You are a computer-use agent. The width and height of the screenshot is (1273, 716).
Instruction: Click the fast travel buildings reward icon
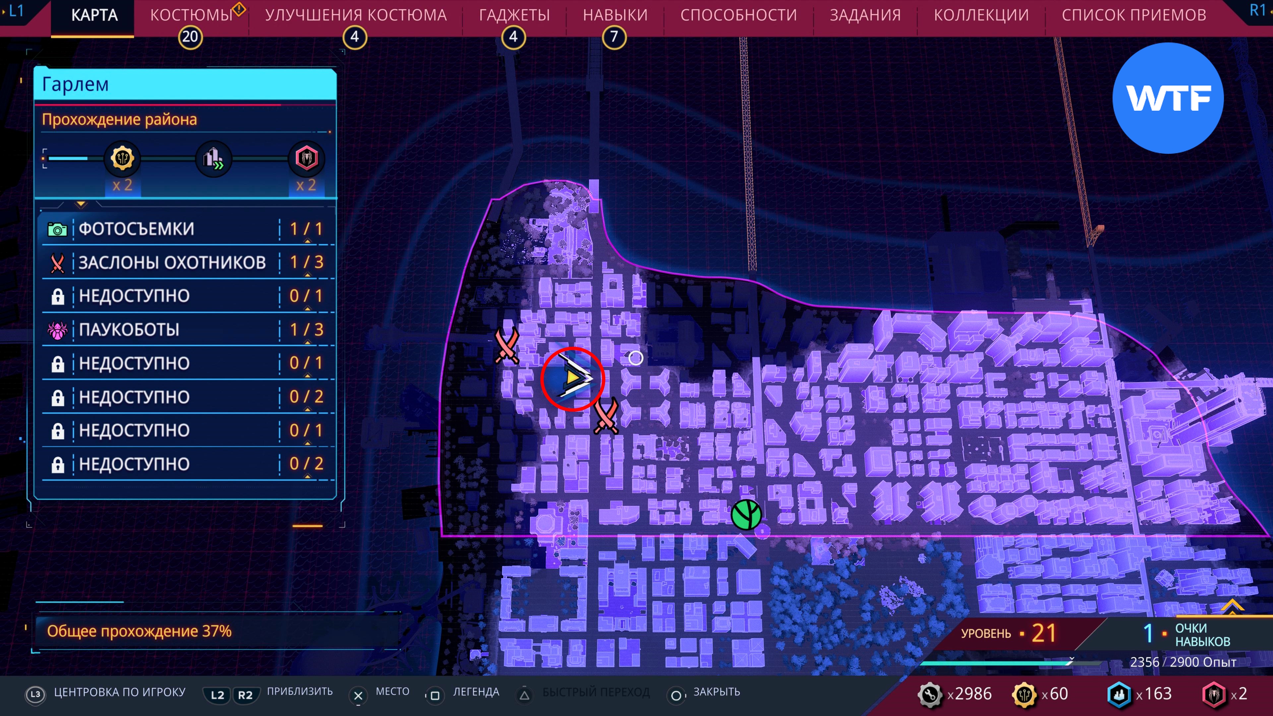[213, 159]
